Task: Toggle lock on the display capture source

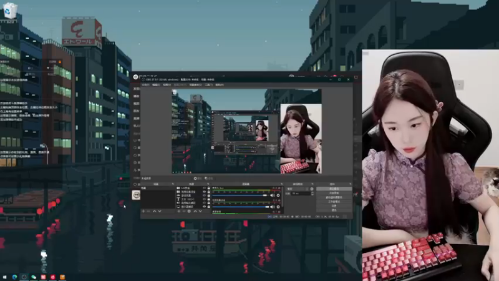Action: click(x=209, y=207)
